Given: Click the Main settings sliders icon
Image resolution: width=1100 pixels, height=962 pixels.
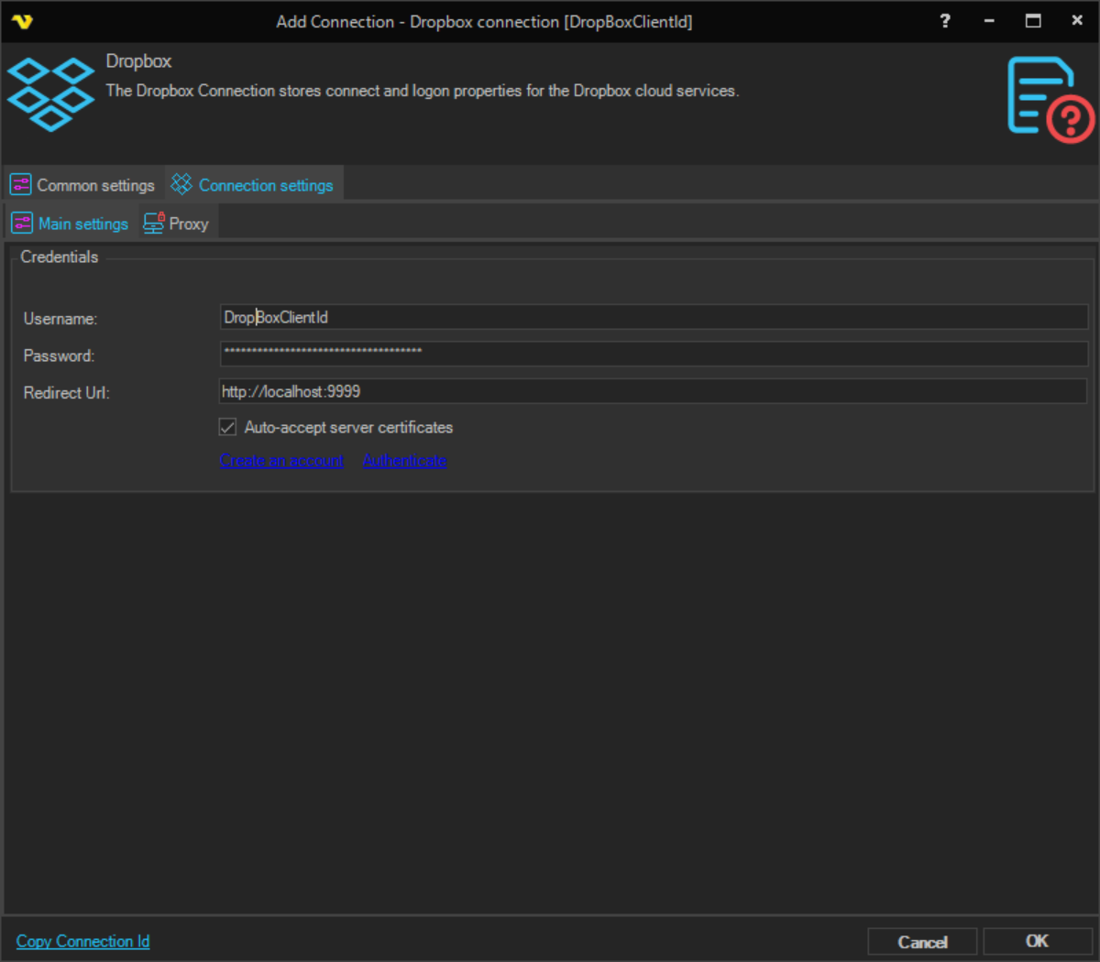Looking at the screenshot, I should tap(22, 224).
